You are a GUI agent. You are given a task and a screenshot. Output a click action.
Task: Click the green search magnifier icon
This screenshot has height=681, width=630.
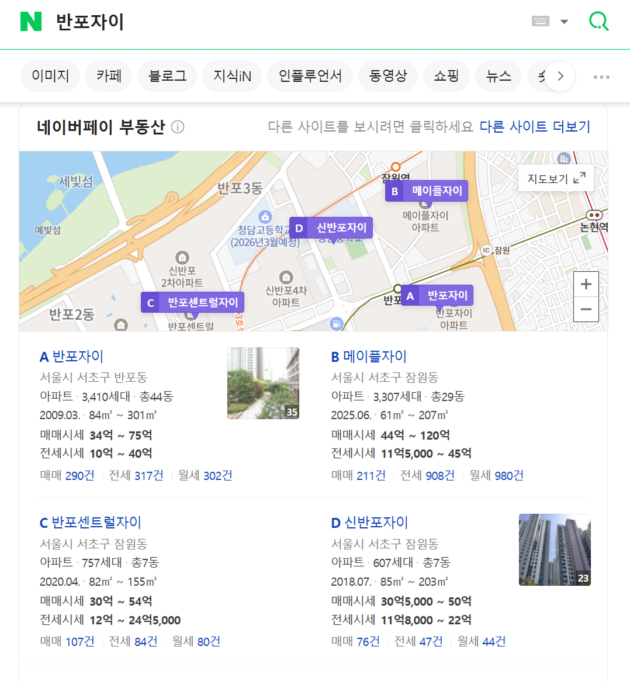599,21
